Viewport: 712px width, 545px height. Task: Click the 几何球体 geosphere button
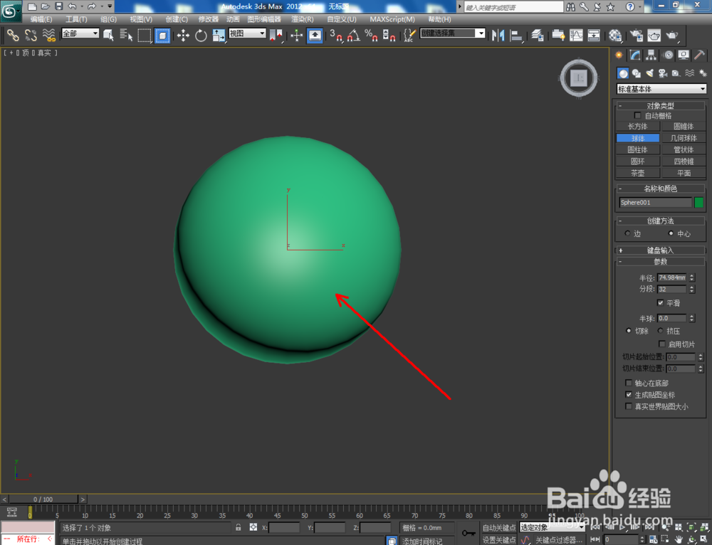click(684, 138)
